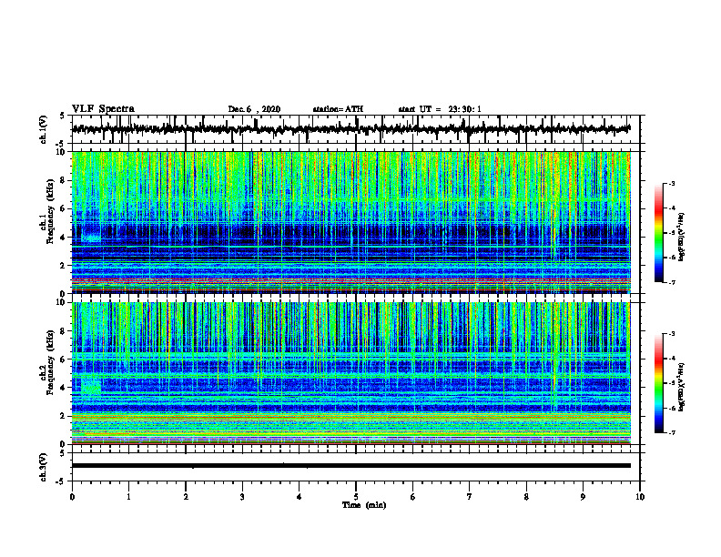The height and width of the screenshot is (557, 721).
Task: Select the "Dec. 6 , 2020" date text
Action: pos(254,109)
